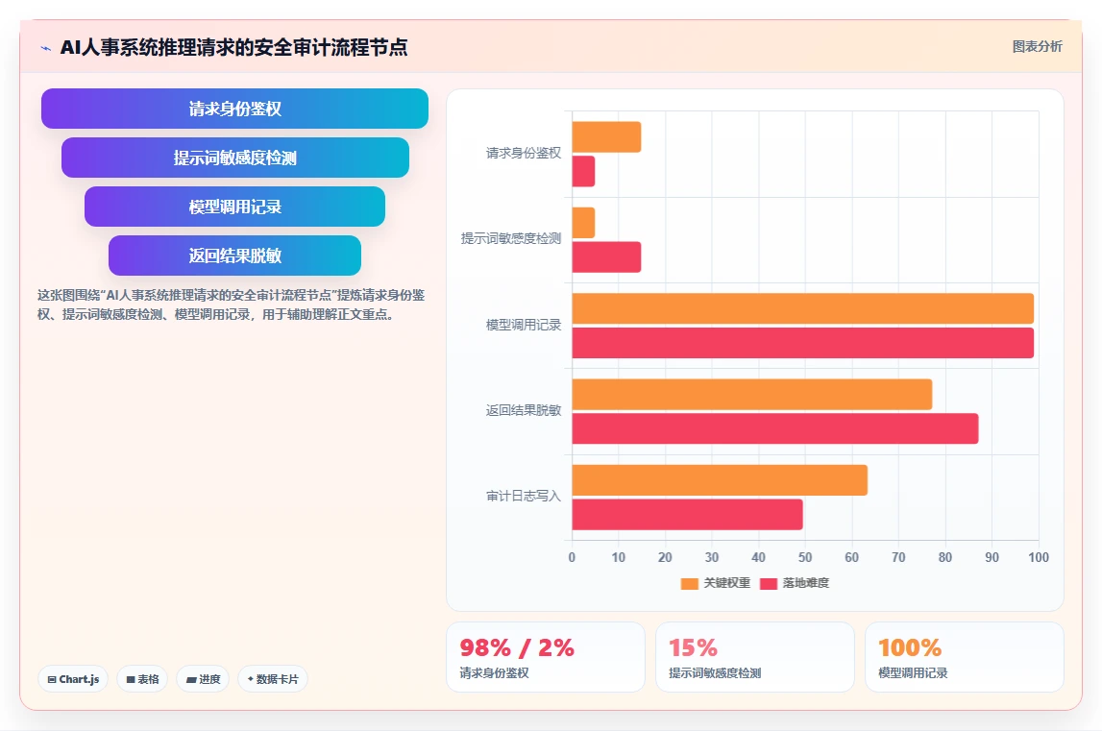This screenshot has width=1102, height=731.
Task: Click the x-axis tick value 100
Action: pyautogui.click(x=1038, y=557)
